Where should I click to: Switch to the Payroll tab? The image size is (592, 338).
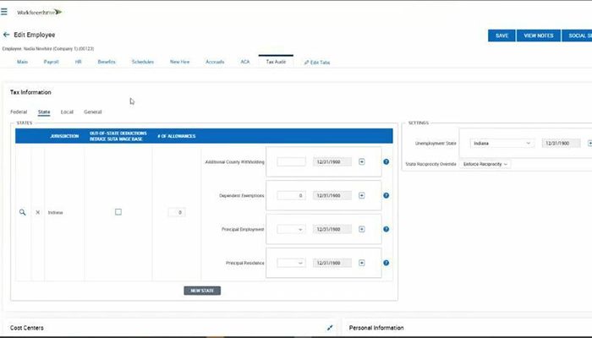click(x=52, y=62)
